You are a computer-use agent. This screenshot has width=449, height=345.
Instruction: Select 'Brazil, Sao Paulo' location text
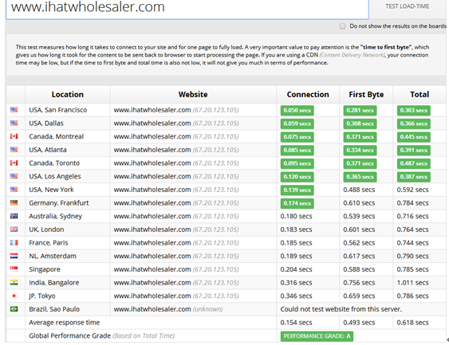(54, 309)
